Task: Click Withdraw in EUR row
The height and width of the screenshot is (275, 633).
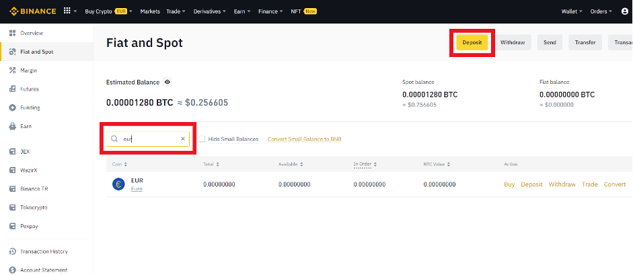Action: 562,184
